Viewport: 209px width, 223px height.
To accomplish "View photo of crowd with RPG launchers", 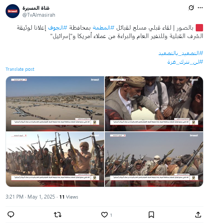I will pos(154,159).
